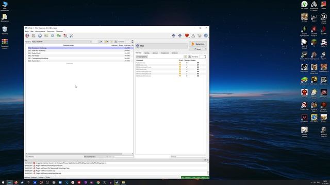Viewport: 330px width, 185px height.
Task: Open the blue help icon
Action: pos(206,35)
